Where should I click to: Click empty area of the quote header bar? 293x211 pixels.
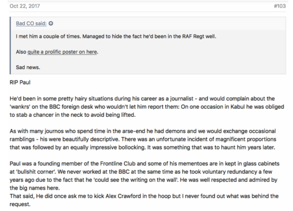coord(168,23)
